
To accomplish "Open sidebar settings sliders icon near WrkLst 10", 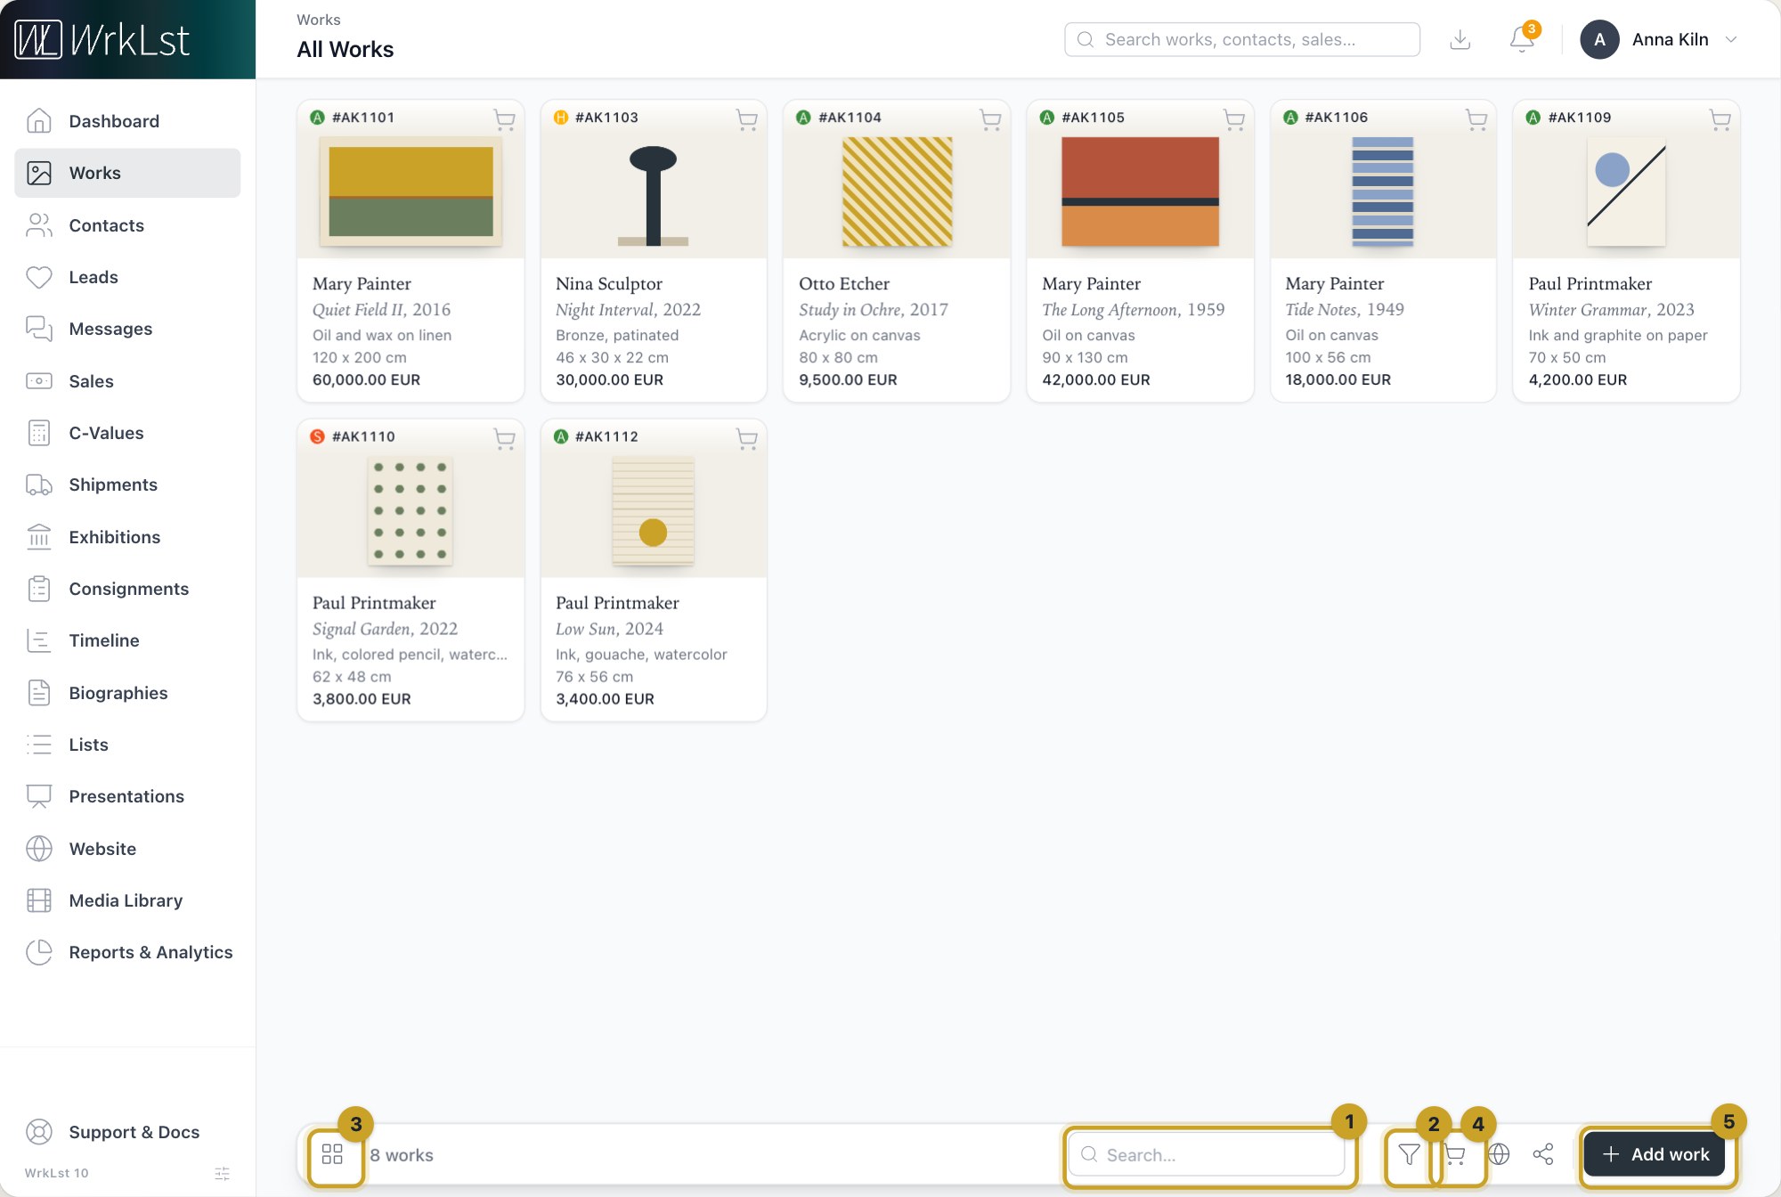I will (x=223, y=1174).
